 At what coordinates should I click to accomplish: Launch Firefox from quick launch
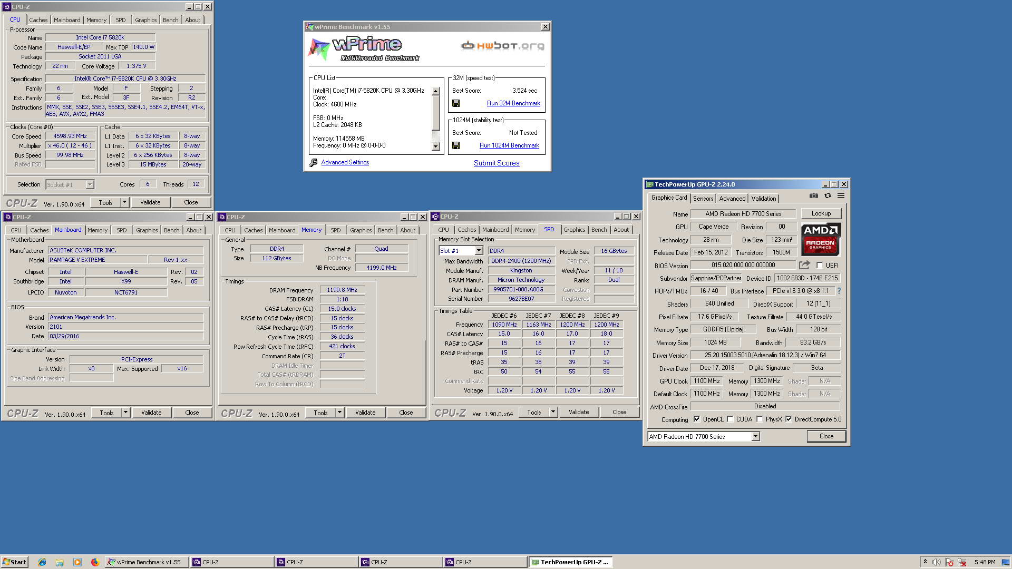[x=95, y=562]
